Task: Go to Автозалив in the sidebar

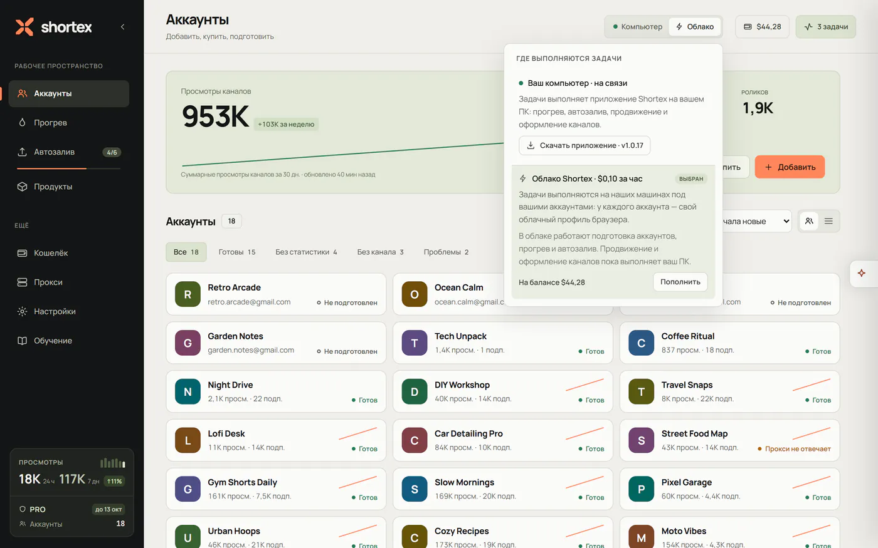Action: pyautogui.click(x=69, y=152)
